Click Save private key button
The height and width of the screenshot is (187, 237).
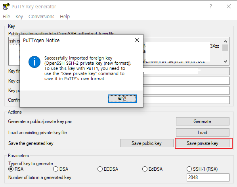[203, 143]
